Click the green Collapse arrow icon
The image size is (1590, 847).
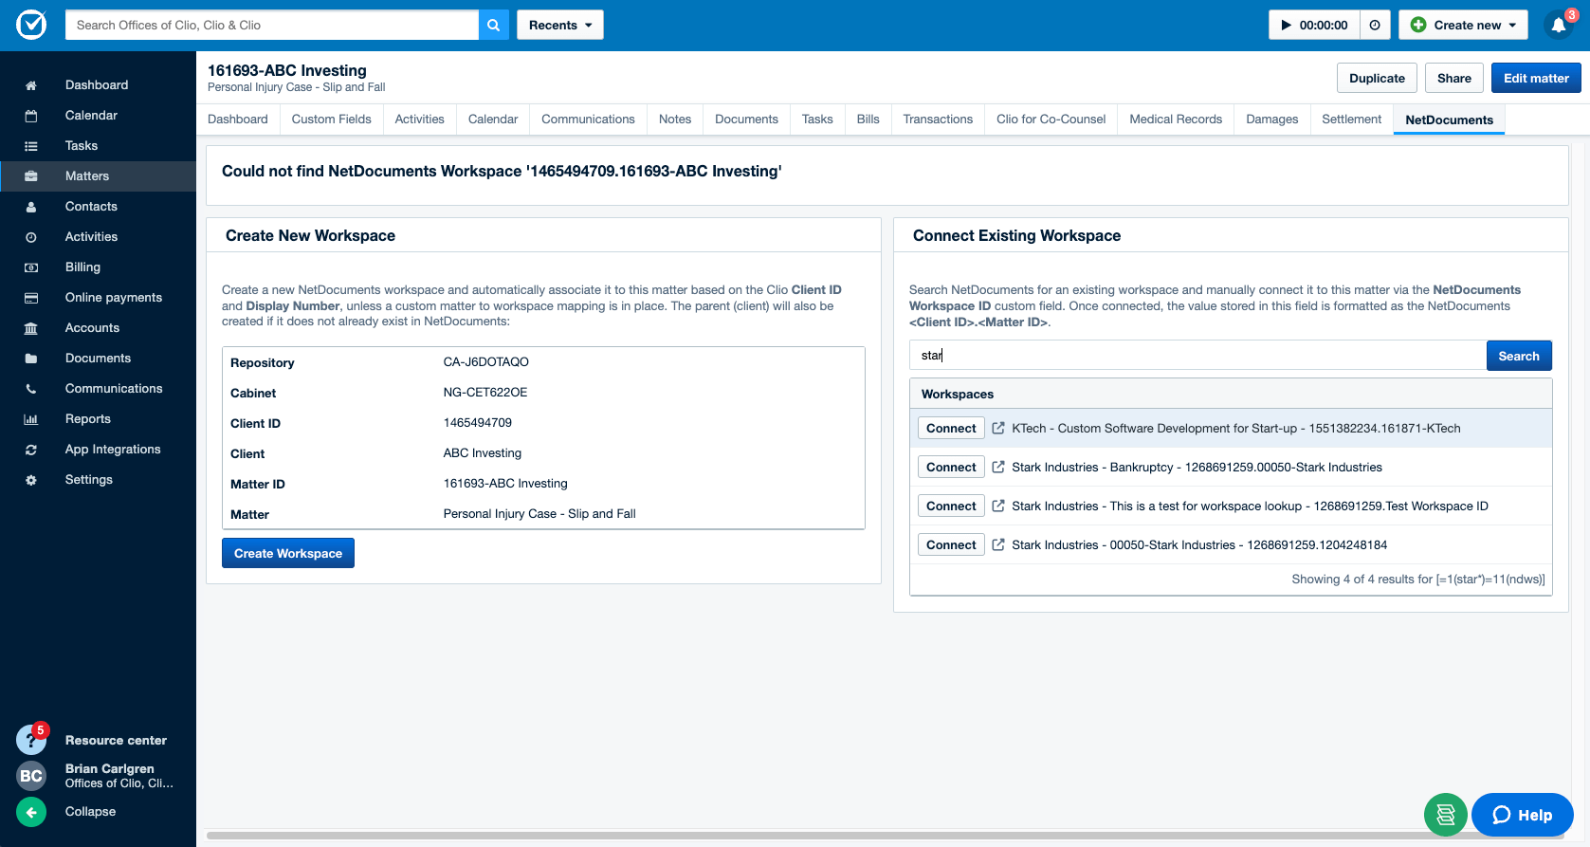point(31,812)
